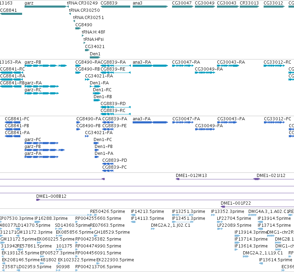Open the CG30043 gene feature
This screenshot has height=272, width=294.
click(x=228, y=7)
